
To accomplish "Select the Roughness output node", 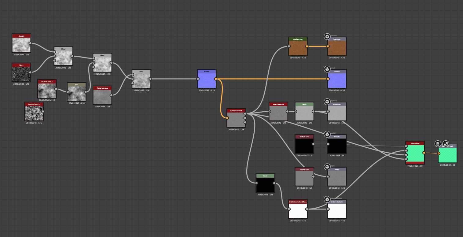I will pos(337,112).
